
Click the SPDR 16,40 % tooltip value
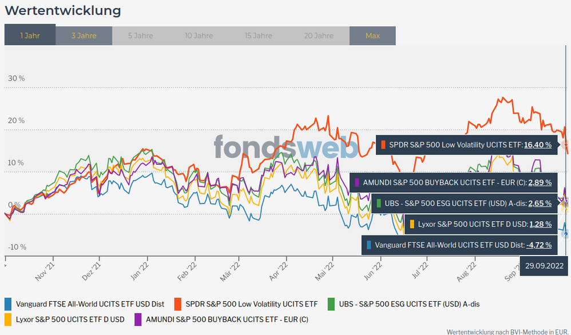pyautogui.click(x=538, y=145)
